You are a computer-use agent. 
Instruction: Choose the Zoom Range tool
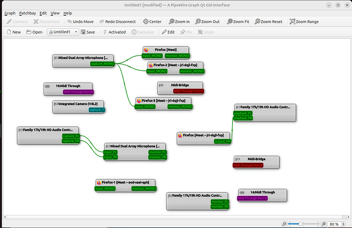304,21
